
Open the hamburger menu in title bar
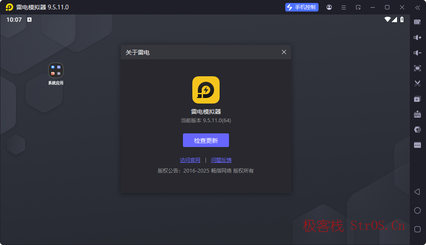click(x=344, y=7)
